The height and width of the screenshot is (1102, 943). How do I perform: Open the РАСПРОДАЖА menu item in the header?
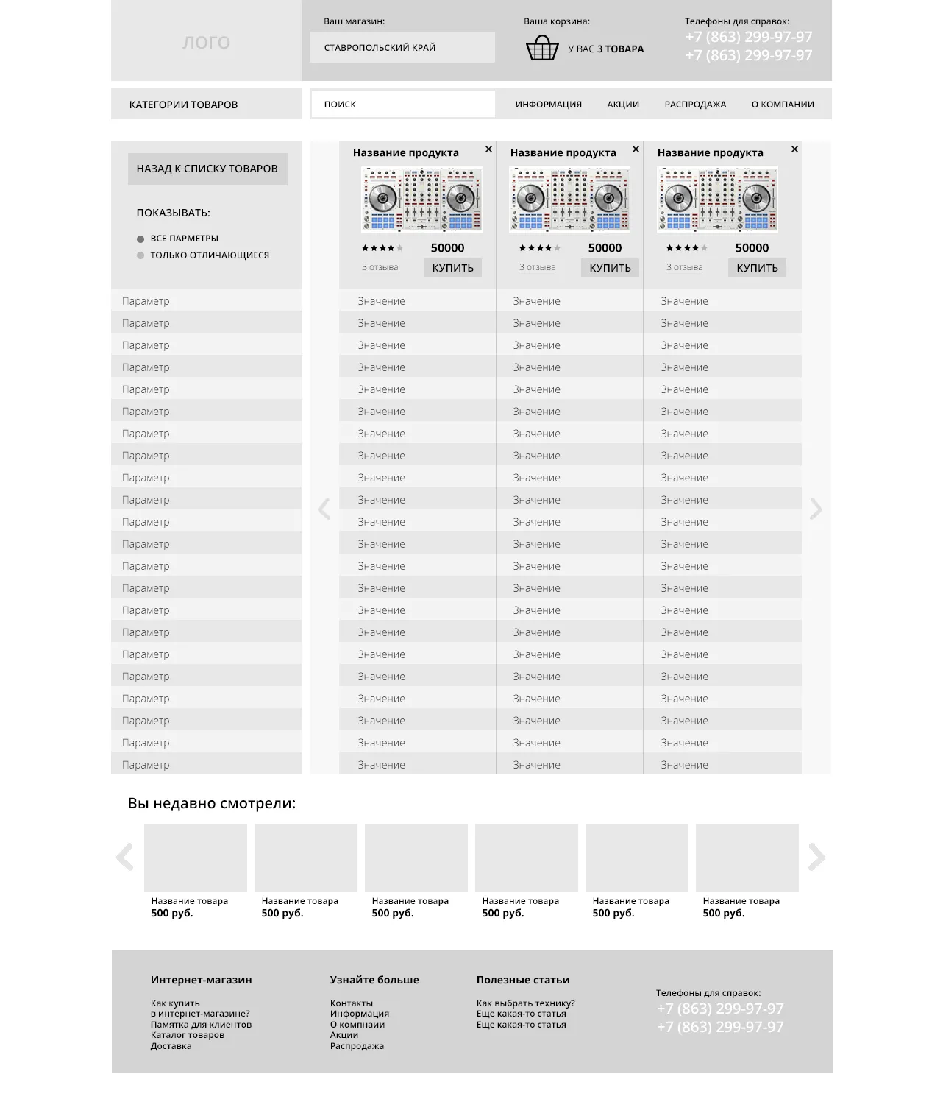pos(695,105)
